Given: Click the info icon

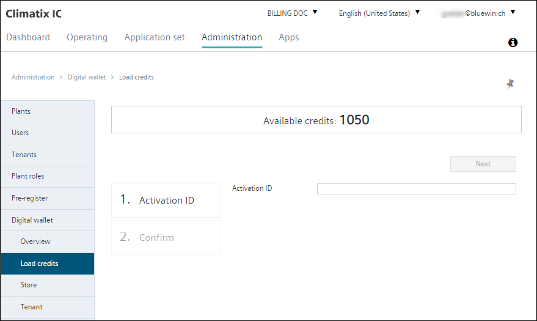Looking at the screenshot, I should (x=513, y=42).
